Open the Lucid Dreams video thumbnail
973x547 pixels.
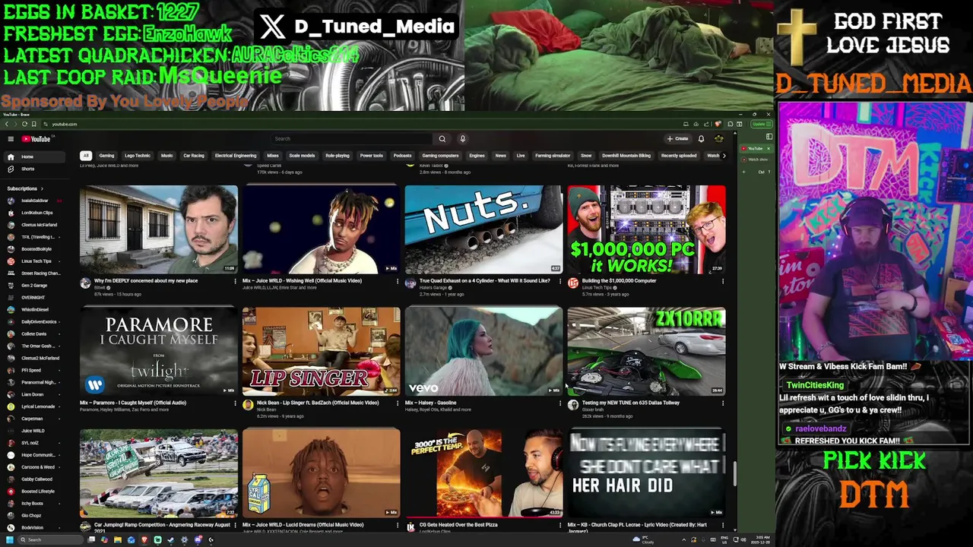pyautogui.click(x=322, y=473)
